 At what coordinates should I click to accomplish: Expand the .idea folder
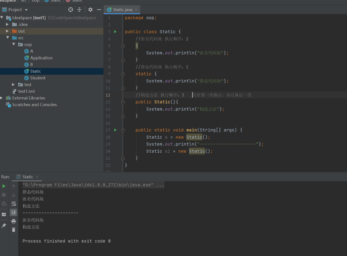[x=7, y=25]
